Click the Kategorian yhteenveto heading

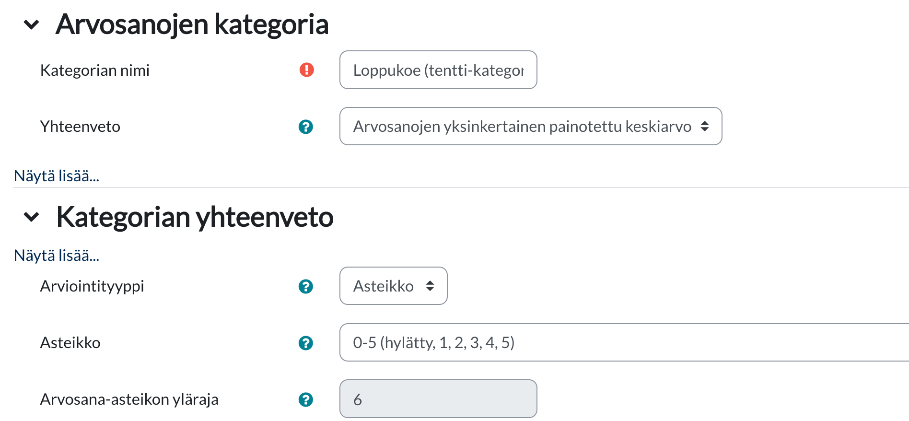(x=195, y=217)
